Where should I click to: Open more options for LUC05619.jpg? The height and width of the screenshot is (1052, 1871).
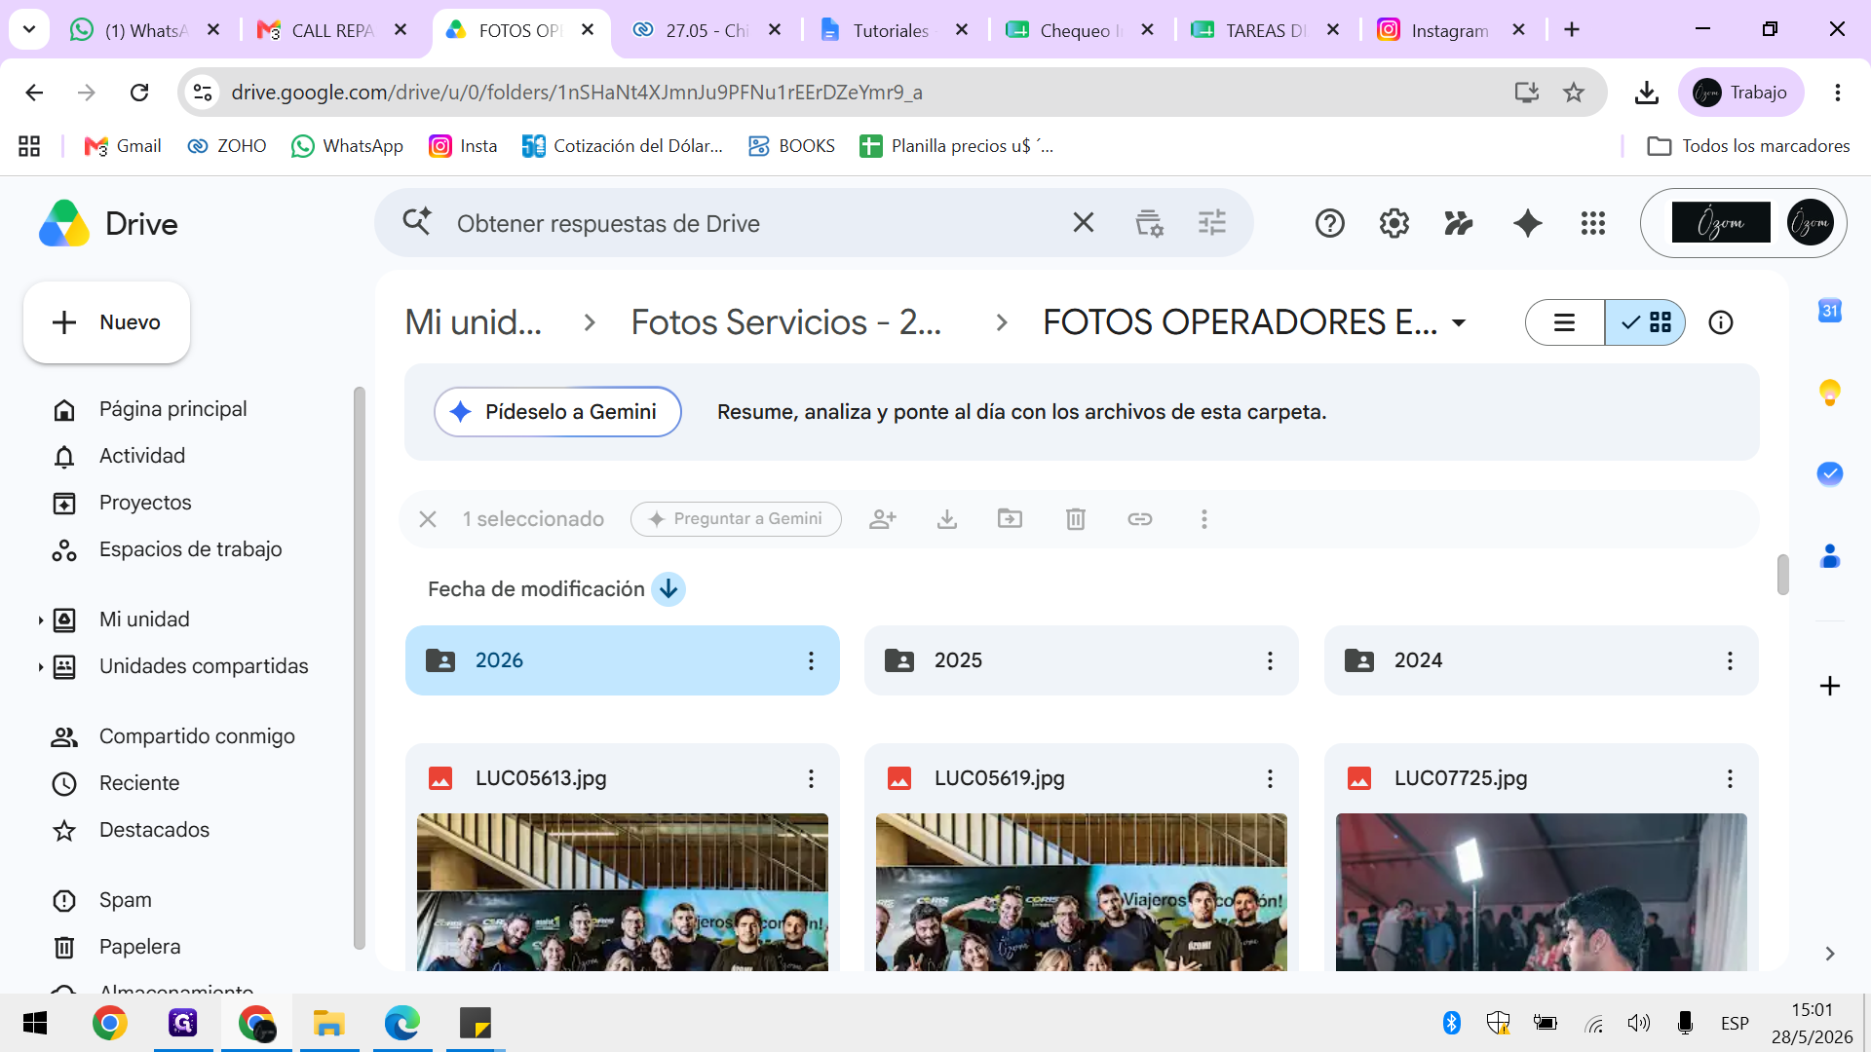[x=1269, y=778]
